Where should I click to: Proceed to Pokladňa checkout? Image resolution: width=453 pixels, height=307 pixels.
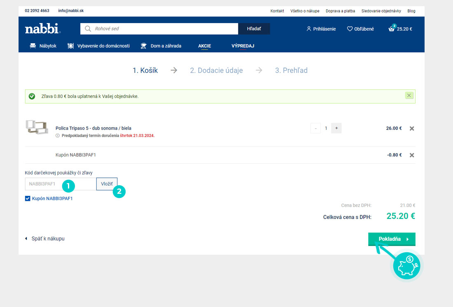coord(392,239)
